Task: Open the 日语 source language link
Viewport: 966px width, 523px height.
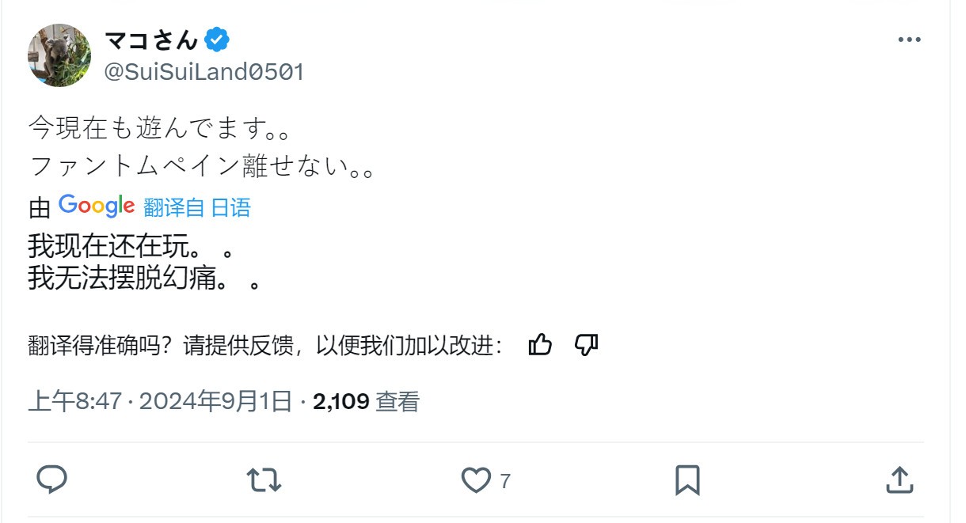Action: (x=232, y=207)
